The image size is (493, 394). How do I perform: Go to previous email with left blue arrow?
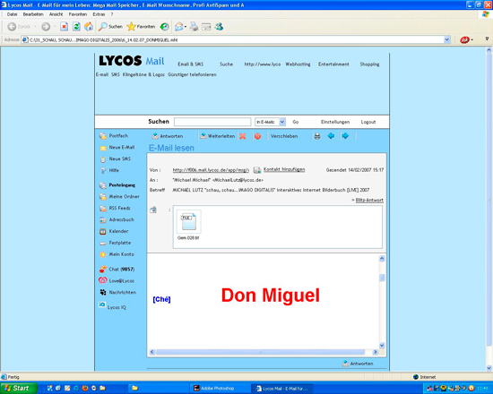[331, 136]
